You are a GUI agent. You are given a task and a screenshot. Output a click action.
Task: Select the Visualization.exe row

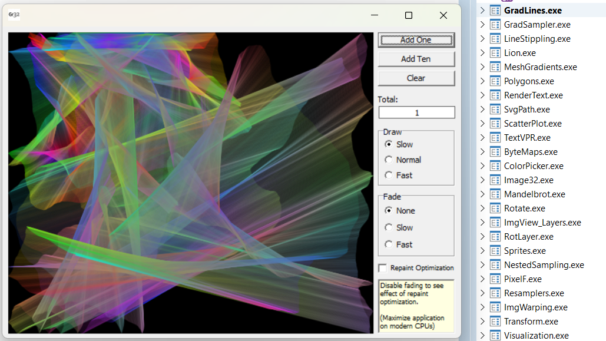click(541, 336)
